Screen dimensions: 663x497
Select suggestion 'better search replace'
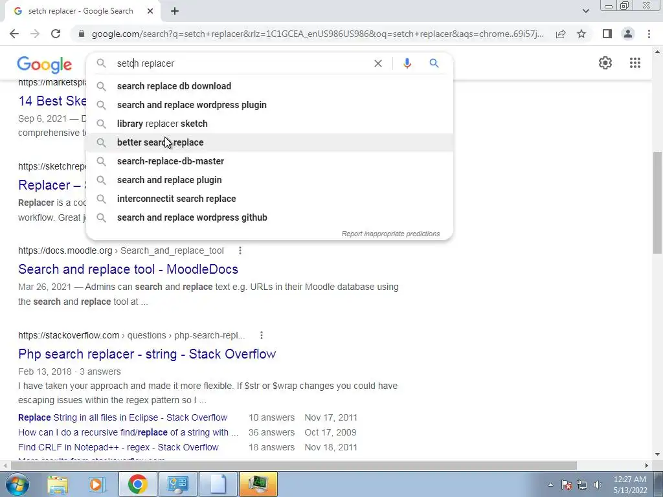tap(269, 142)
